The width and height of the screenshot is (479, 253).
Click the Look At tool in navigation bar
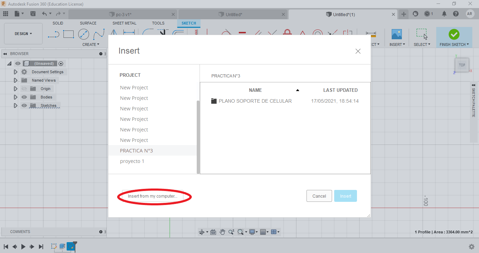[213, 232]
